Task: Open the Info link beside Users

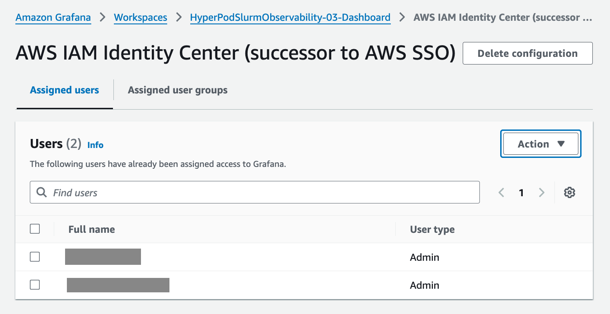Action: pyautogui.click(x=95, y=145)
